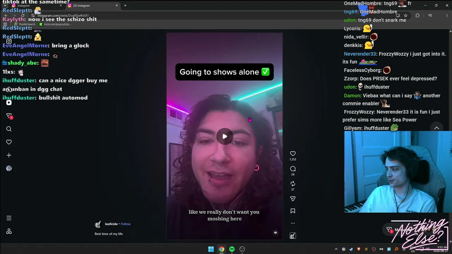Image resolution: width=452 pixels, height=254 pixels.
Task: Open Chrome from the taskbar
Action: point(221,249)
